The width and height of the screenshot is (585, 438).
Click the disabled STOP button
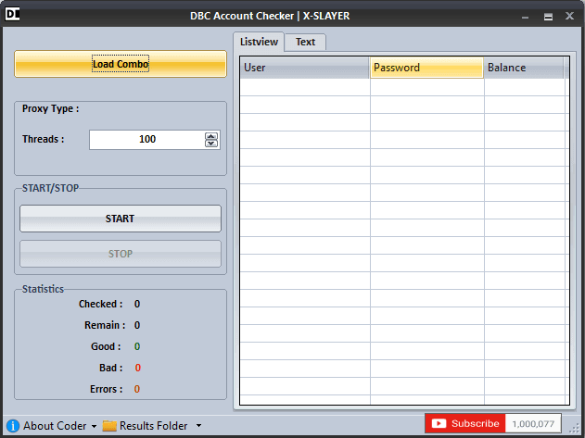121,254
